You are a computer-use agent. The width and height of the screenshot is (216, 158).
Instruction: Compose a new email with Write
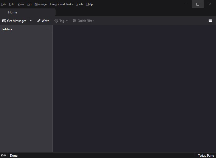(43, 21)
